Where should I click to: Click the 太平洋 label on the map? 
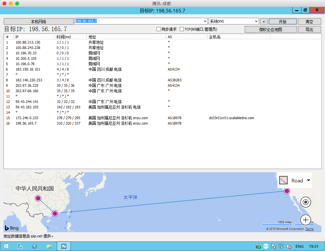click(130, 197)
